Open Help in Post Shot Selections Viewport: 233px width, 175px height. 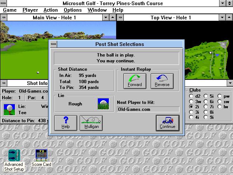pos(66,123)
